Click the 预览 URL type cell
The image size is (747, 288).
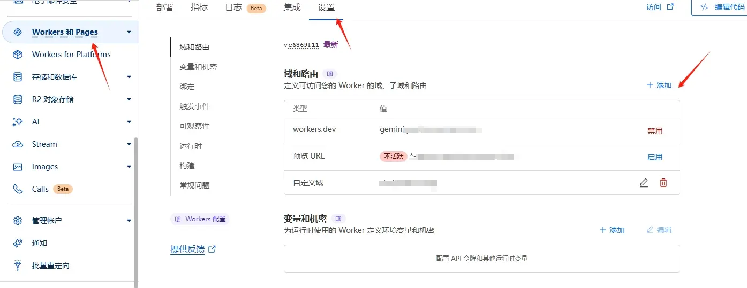309,156
